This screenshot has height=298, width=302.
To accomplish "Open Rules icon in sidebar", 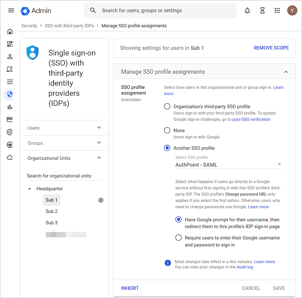I will coord(10,145).
